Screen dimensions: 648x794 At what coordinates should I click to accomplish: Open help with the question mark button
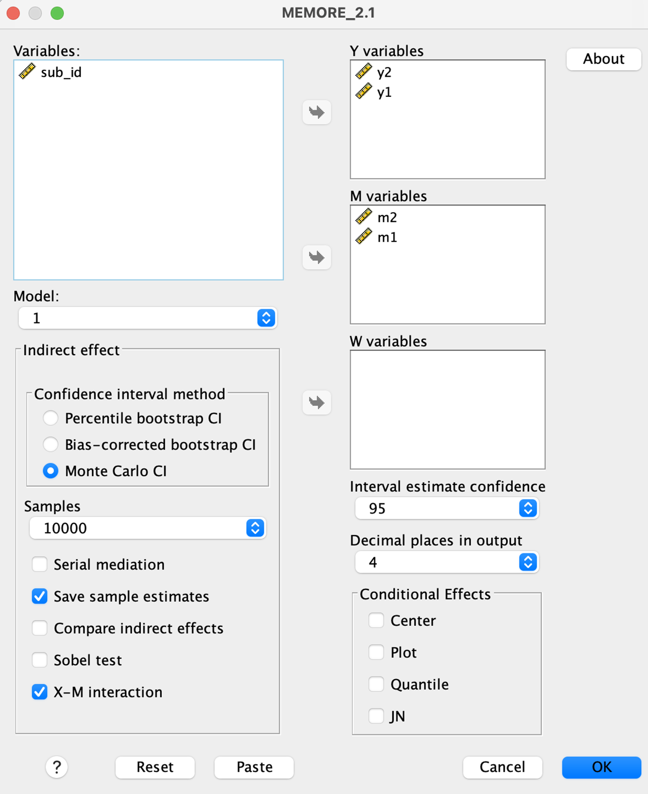tap(57, 767)
